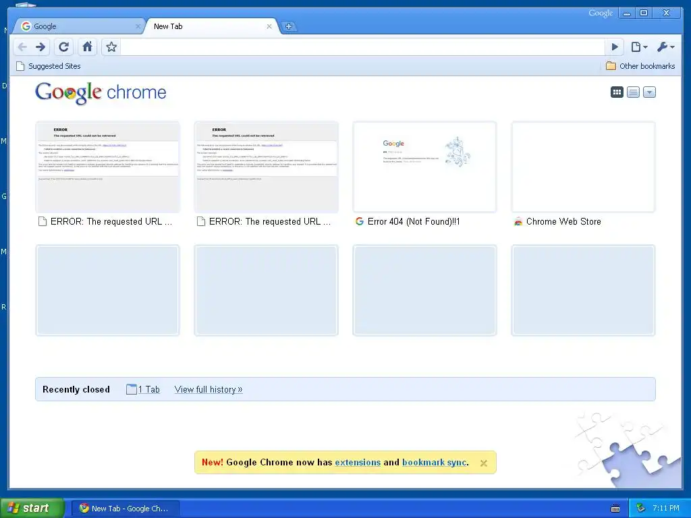Reopen the recently closed 1 Tab
The width and height of the screenshot is (691, 518).
[x=143, y=389]
